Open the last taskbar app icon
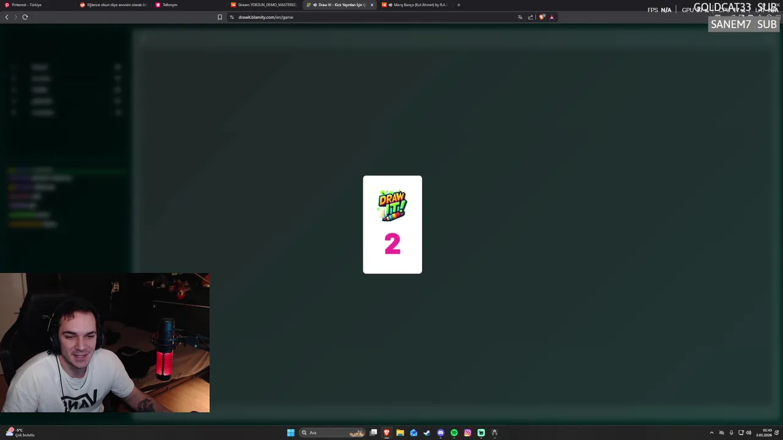Viewport: 783px width, 440px height. tap(494, 433)
